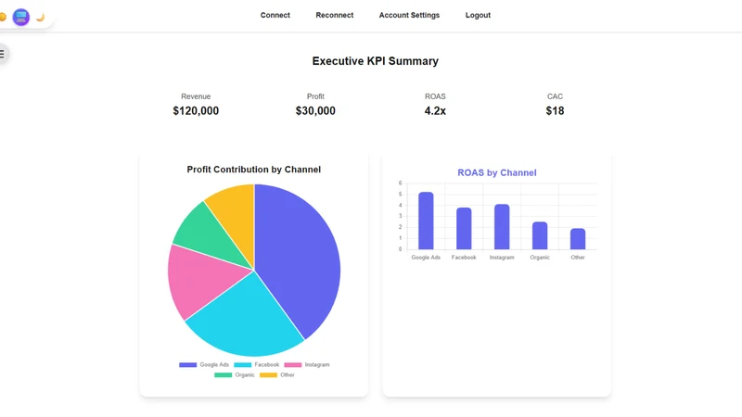Click the Profit label above $30,000

315,96
